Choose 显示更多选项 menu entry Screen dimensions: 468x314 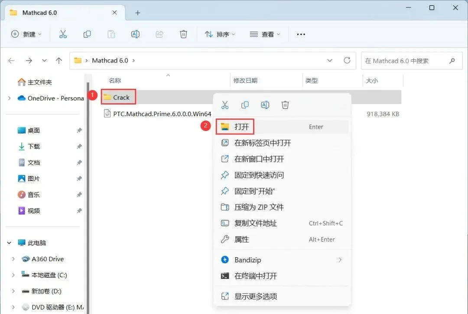pos(282,296)
